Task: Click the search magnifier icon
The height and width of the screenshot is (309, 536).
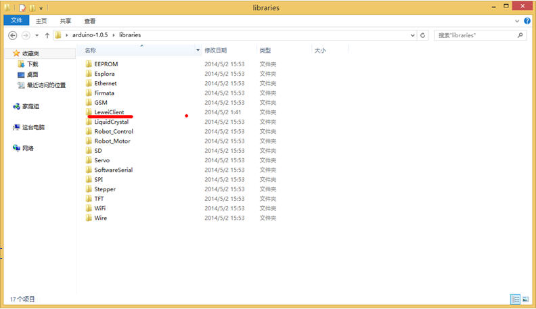Action: tap(520, 35)
